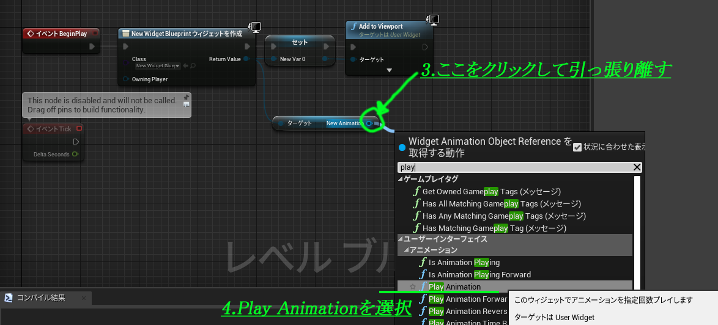Click the use-selected-asset arrow beside Class dropdown

pos(185,66)
